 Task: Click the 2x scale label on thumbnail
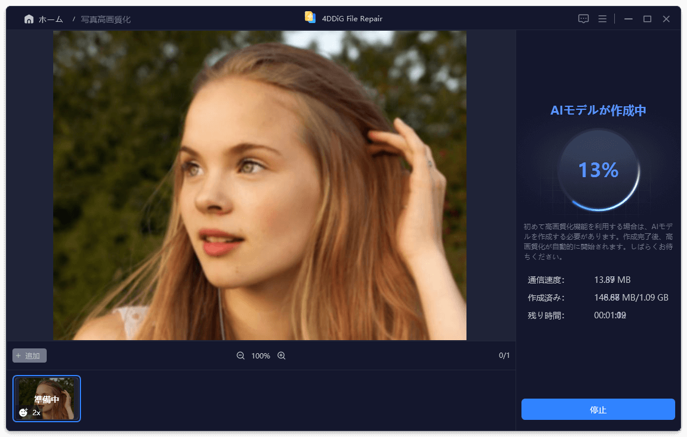[x=37, y=413]
